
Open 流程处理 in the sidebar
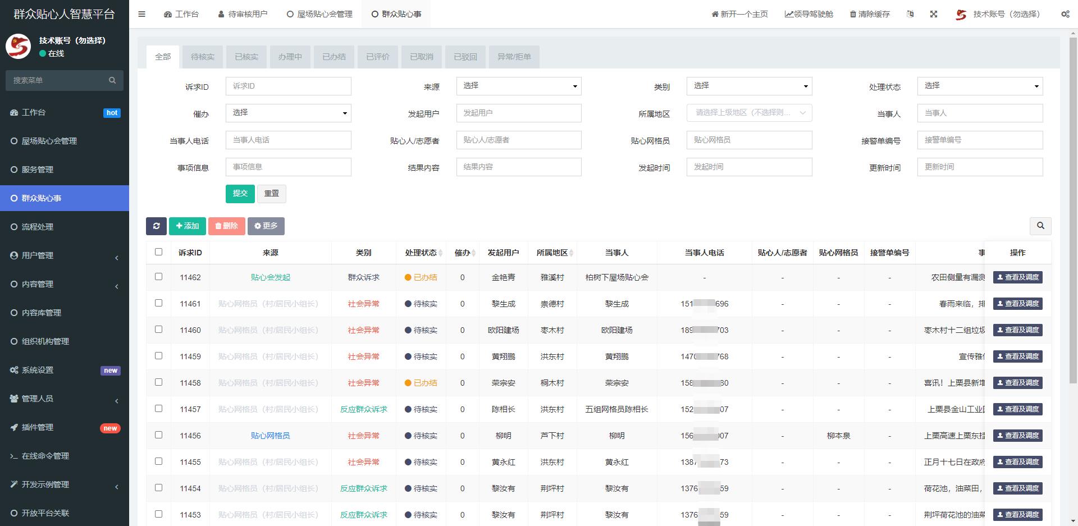pyautogui.click(x=65, y=227)
